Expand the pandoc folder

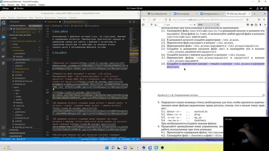pos(18,100)
